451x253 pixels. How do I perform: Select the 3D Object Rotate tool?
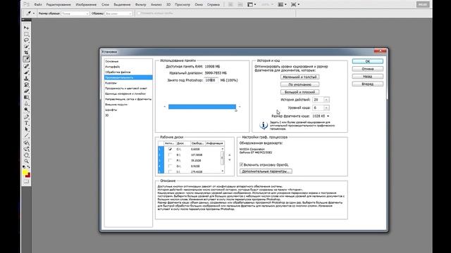point(26,143)
